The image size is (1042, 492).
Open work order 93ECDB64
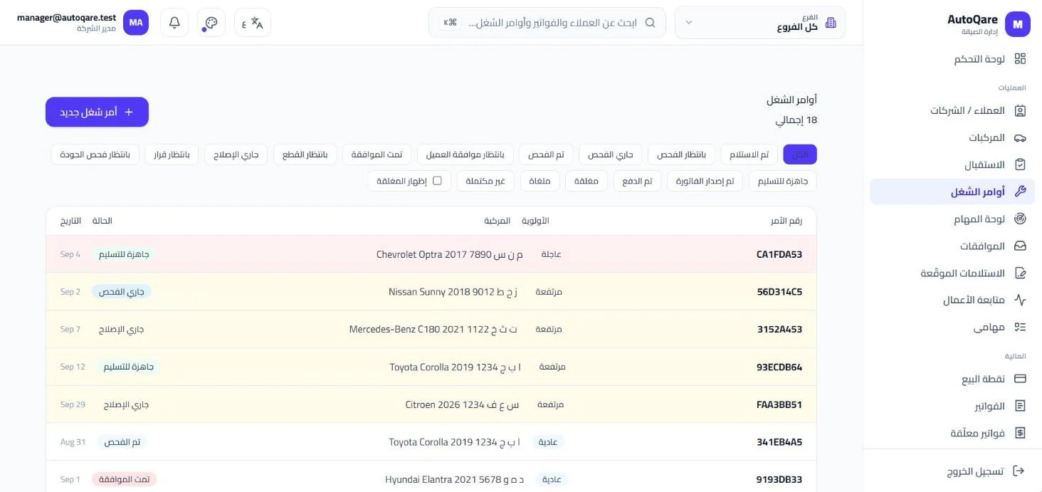click(431, 367)
